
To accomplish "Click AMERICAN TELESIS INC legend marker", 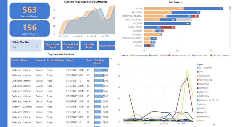I will [197, 100].
